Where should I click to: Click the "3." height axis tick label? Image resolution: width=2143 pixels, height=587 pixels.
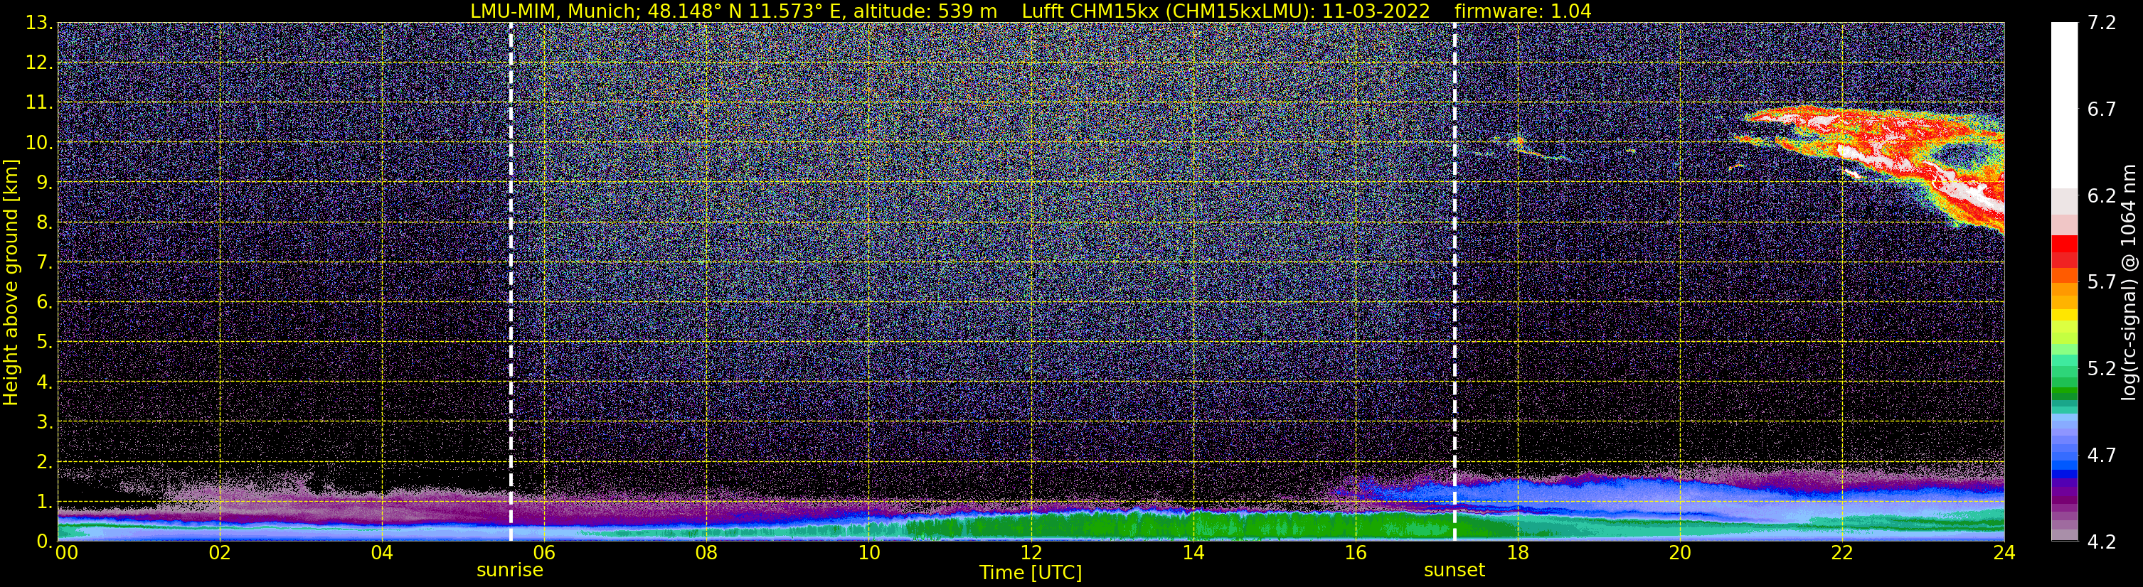tap(44, 421)
